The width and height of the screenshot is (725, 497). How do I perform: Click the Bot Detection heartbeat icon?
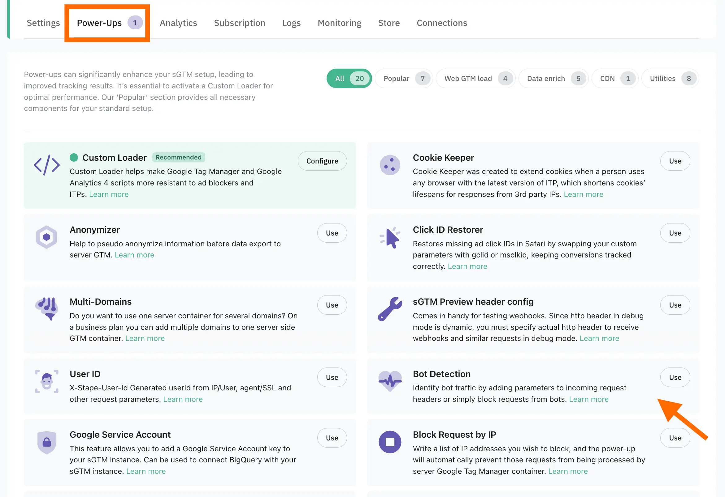coord(390,381)
